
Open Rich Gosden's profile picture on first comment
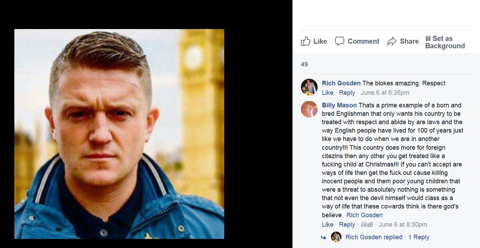tap(309, 87)
